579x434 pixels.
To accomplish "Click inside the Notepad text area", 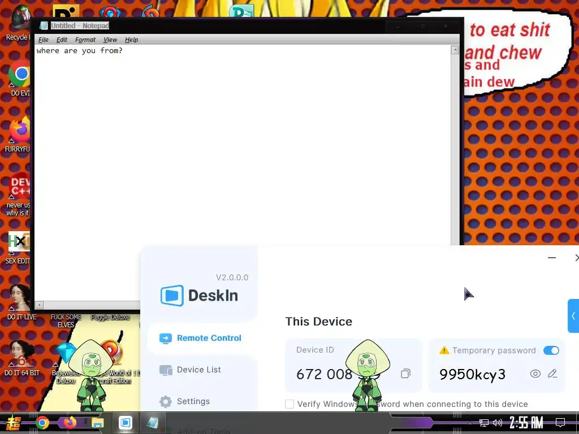I will (x=242, y=147).
